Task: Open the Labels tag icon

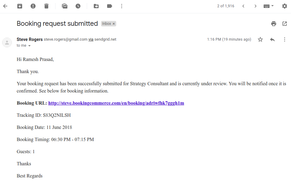Action: pyautogui.click(x=110, y=6)
